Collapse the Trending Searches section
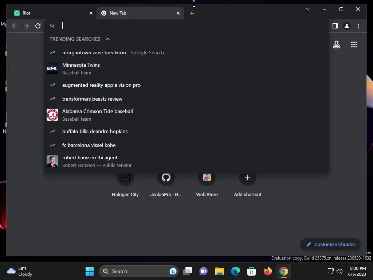The height and width of the screenshot is (280, 373). (108, 39)
